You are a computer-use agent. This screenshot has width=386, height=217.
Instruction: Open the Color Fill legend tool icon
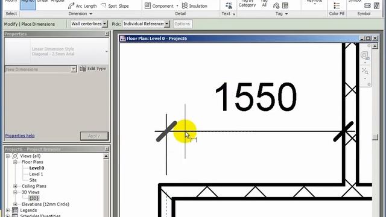point(337,5)
